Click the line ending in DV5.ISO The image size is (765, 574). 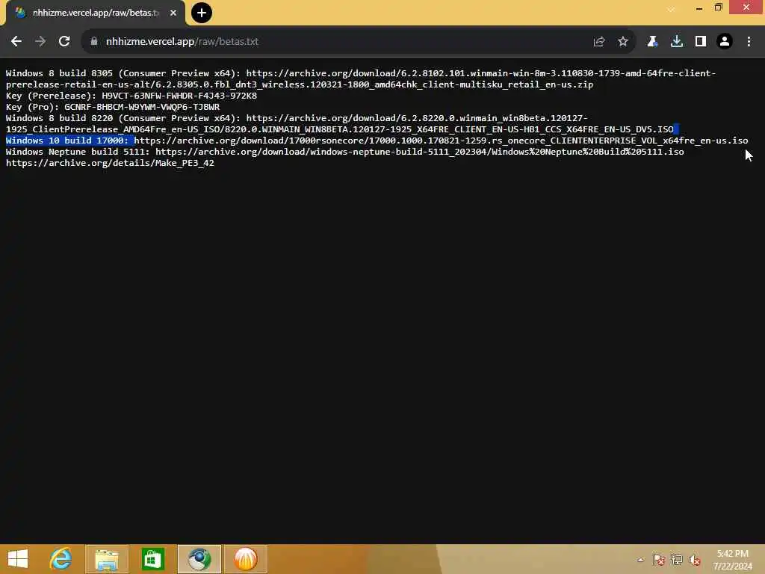click(x=340, y=129)
